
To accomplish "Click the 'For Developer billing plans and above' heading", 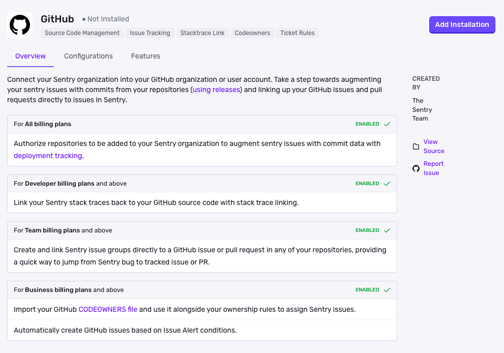I will [x=70, y=184].
